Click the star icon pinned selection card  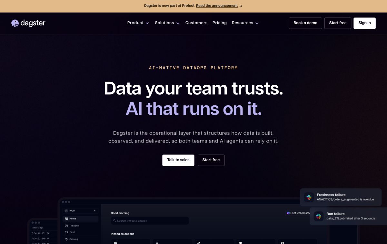(x=157, y=242)
